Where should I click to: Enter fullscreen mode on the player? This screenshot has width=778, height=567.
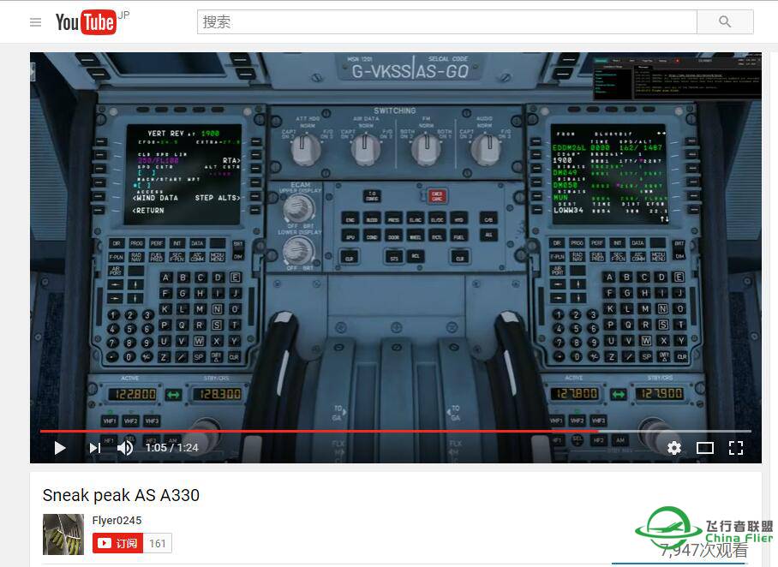tap(736, 448)
